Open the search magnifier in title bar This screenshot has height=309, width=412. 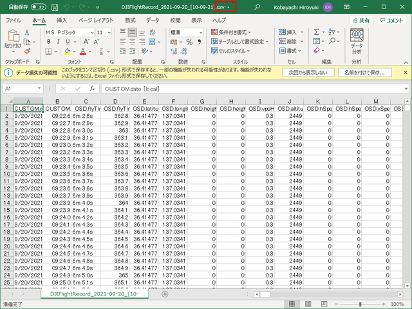(x=257, y=7)
